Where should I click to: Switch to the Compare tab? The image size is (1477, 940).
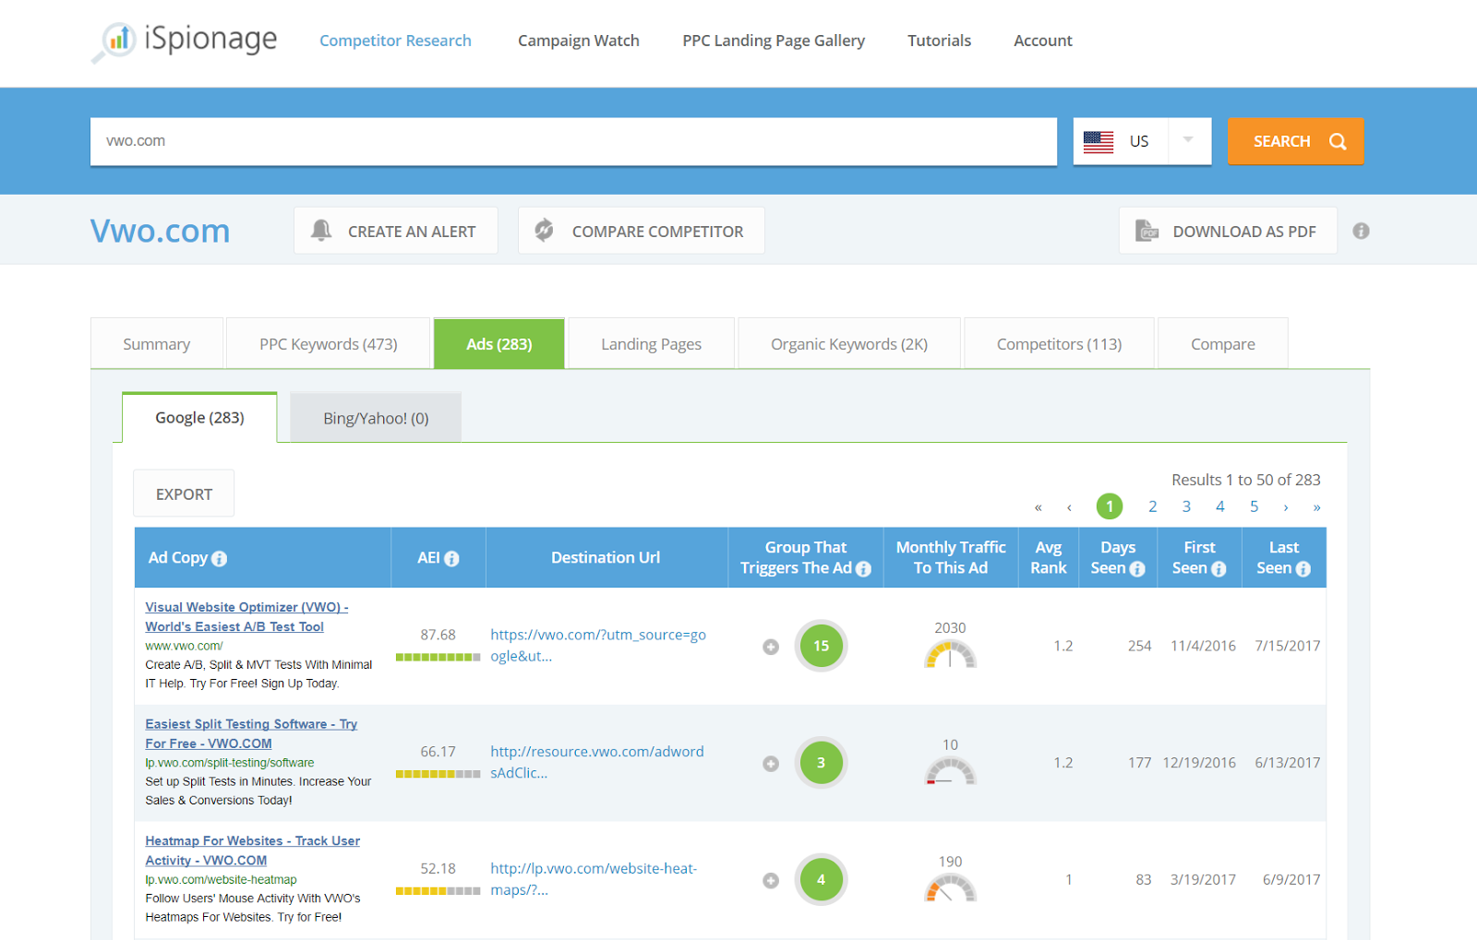[1223, 344]
